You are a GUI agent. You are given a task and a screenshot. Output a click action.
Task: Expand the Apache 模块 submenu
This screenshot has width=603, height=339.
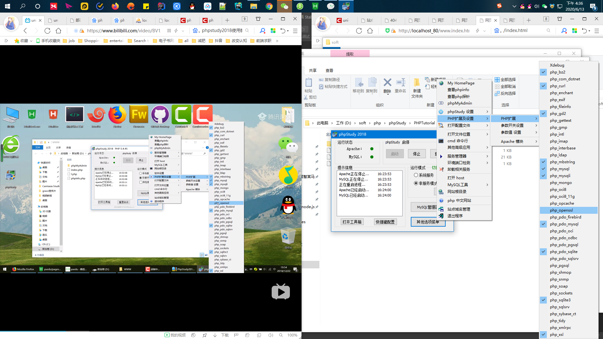[x=515, y=142]
